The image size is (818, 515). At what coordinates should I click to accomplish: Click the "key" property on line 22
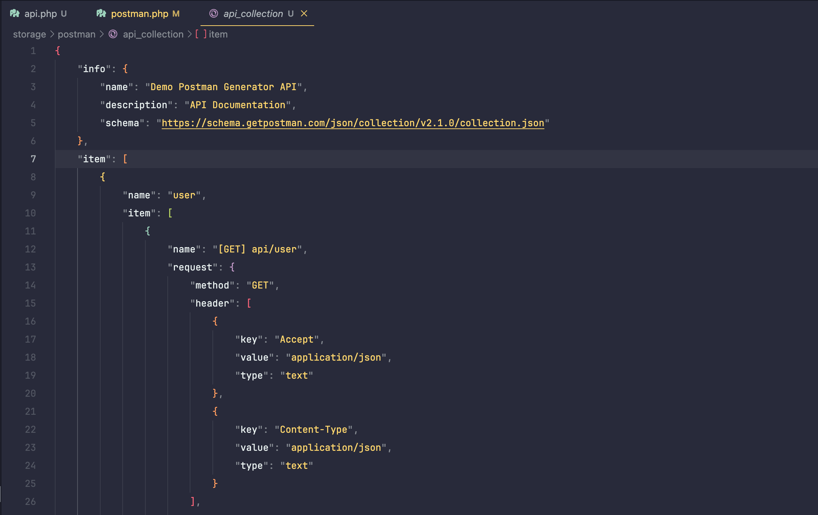249,430
